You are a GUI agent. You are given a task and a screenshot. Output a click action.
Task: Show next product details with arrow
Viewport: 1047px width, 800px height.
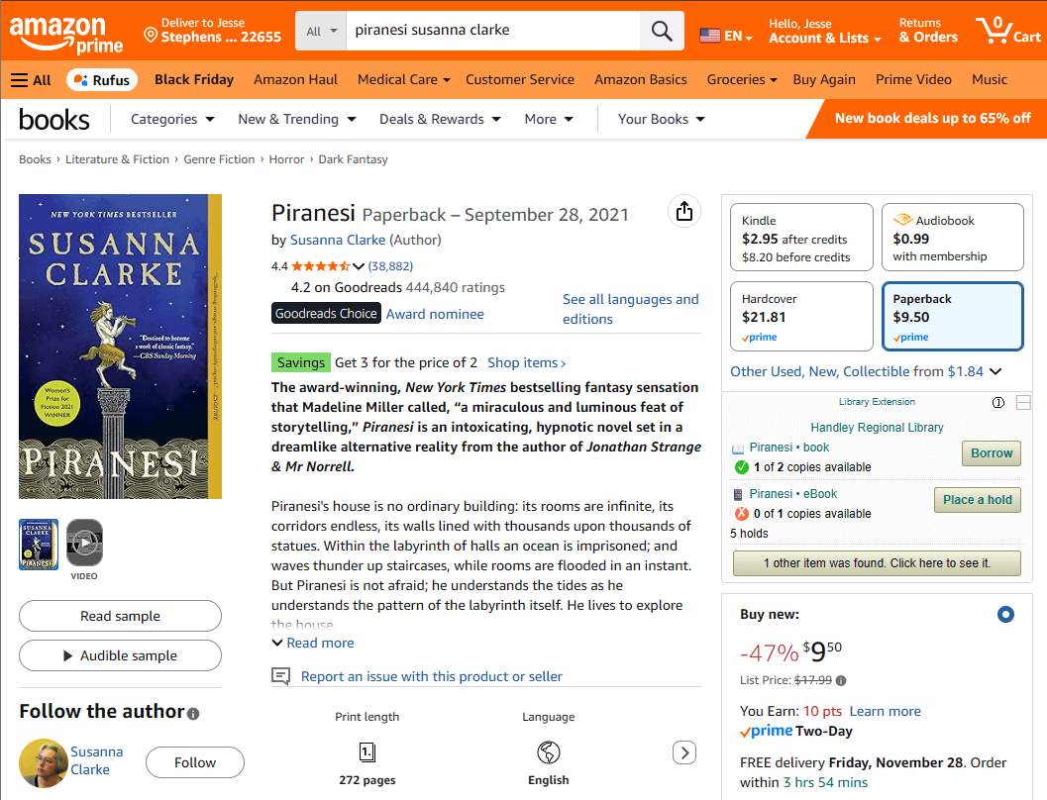coord(683,752)
